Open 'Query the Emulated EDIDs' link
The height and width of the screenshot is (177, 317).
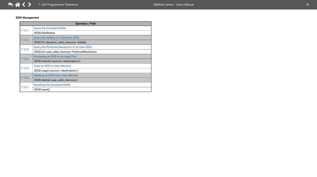click(50, 28)
